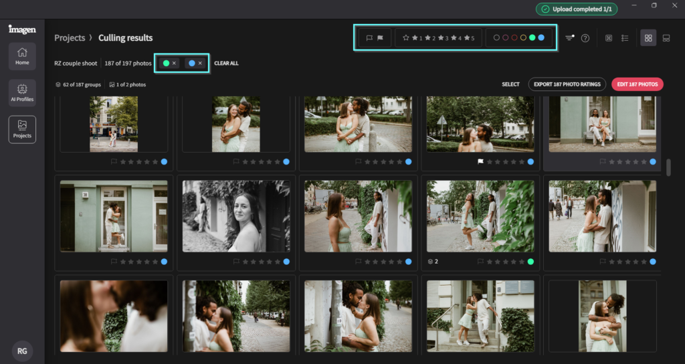Filter by yellow color label
The height and width of the screenshot is (364, 685).
(x=523, y=38)
